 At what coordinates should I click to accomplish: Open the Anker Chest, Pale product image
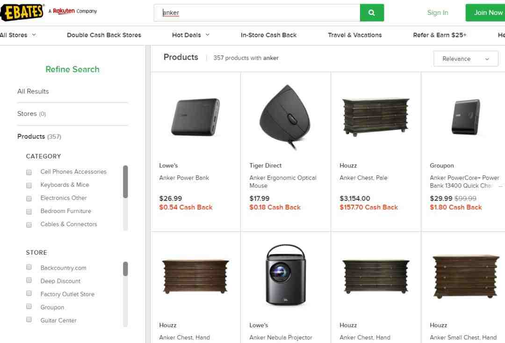click(x=375, y=117)
